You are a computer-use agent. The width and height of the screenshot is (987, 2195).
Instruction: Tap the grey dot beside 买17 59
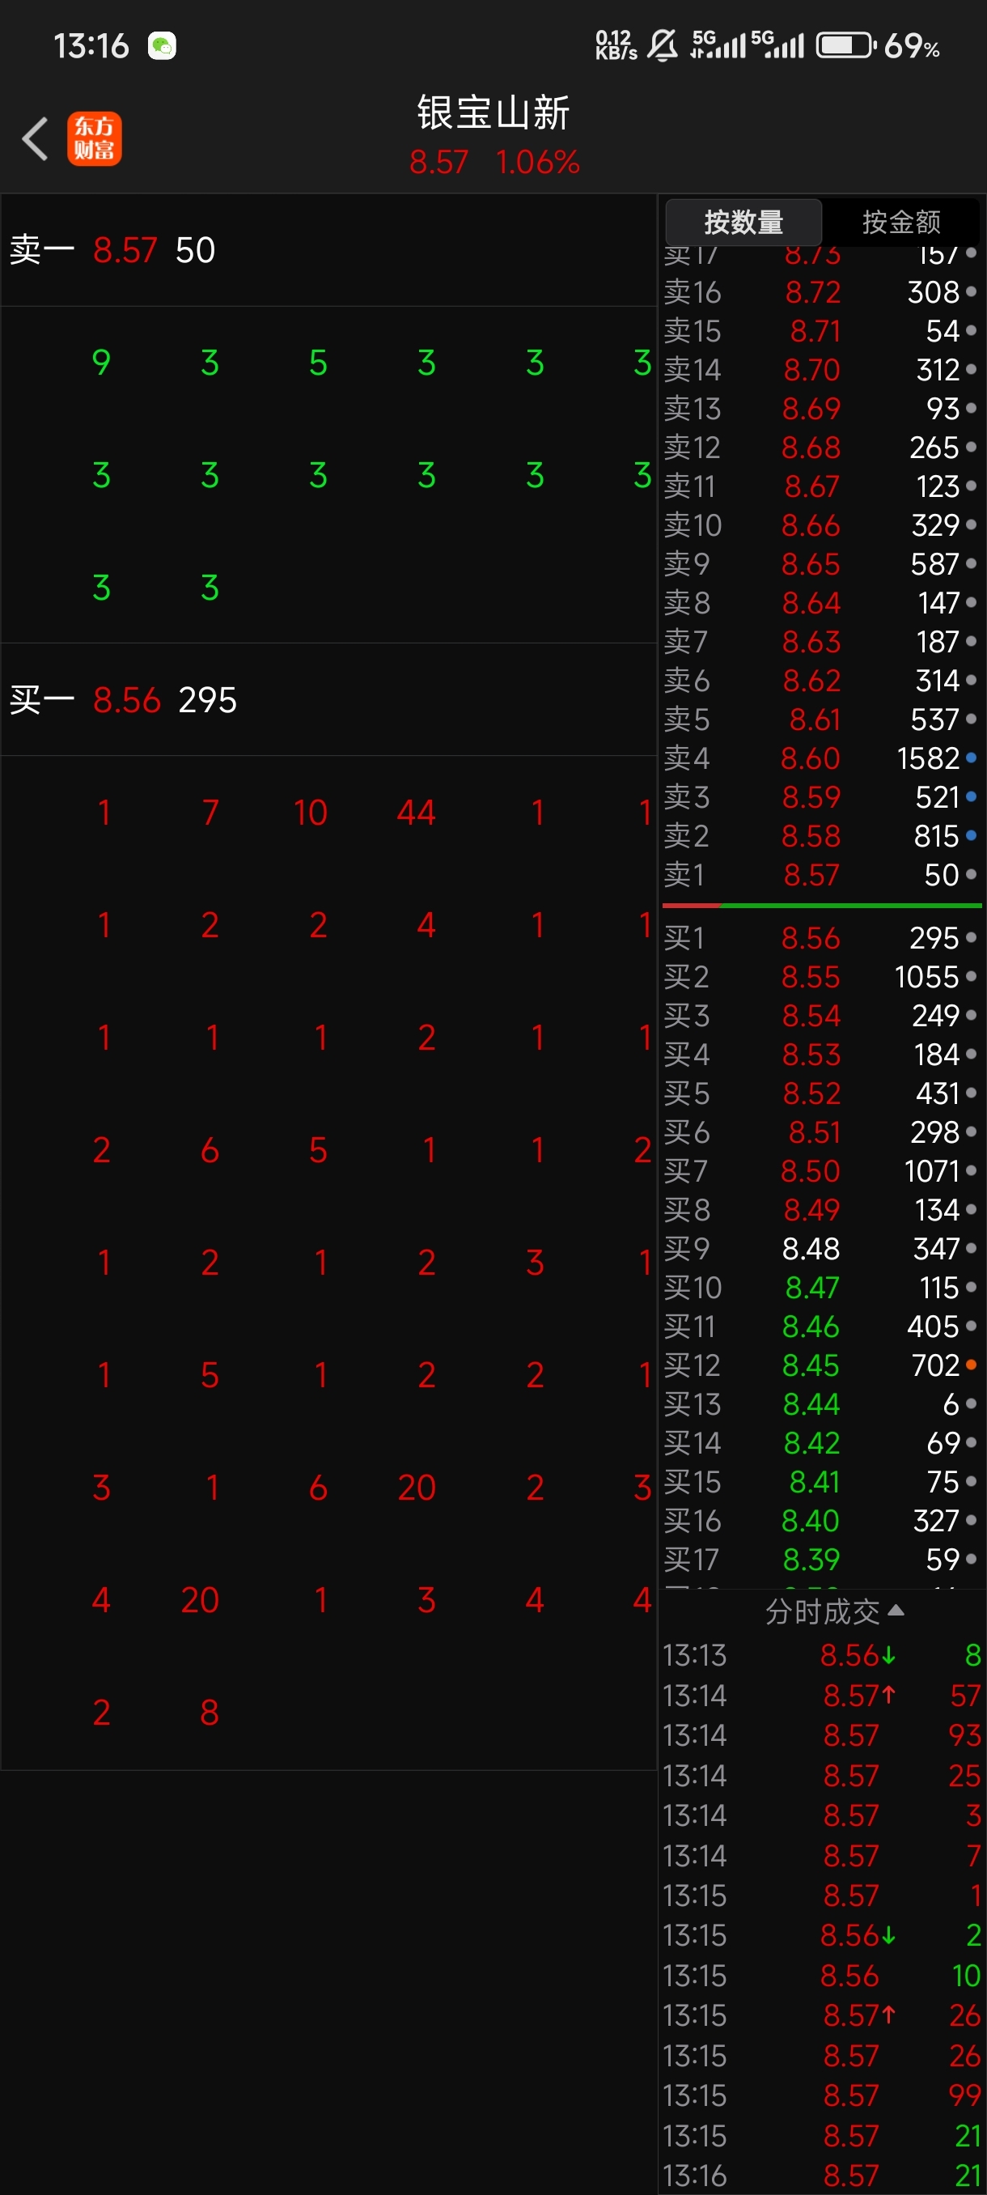(x=971, y=1560)
